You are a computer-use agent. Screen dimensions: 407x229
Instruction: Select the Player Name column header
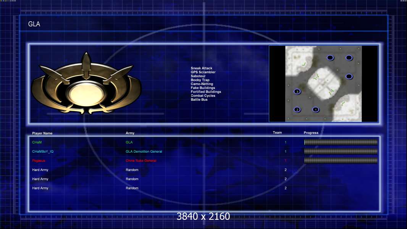pos(42,133)
